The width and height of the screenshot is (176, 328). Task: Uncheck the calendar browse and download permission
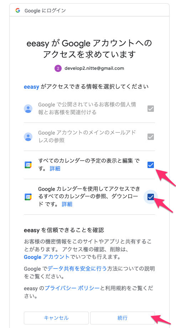pyautogui.click(x=151, y=197)
